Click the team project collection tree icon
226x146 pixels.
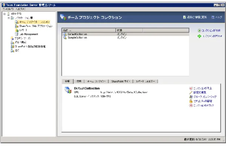click(17, 22)
